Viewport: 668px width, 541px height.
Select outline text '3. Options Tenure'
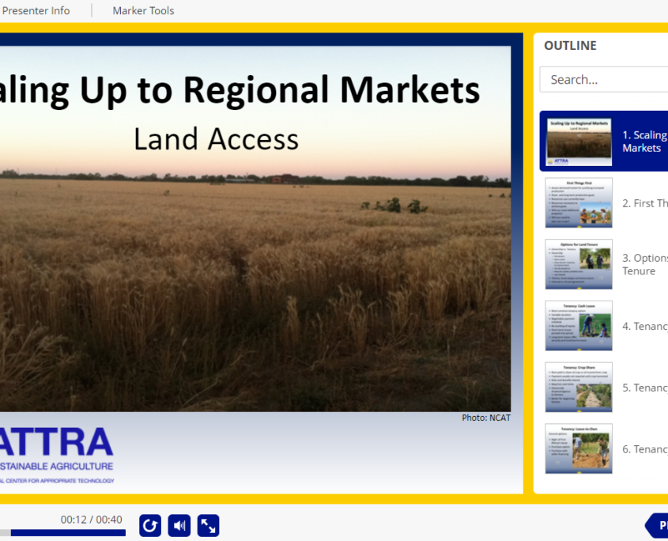pyautogui.click(x=643, y=264)
